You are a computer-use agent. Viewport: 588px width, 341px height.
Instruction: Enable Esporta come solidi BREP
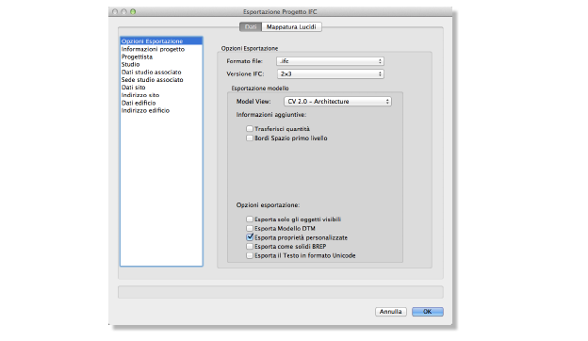(250, 247)
